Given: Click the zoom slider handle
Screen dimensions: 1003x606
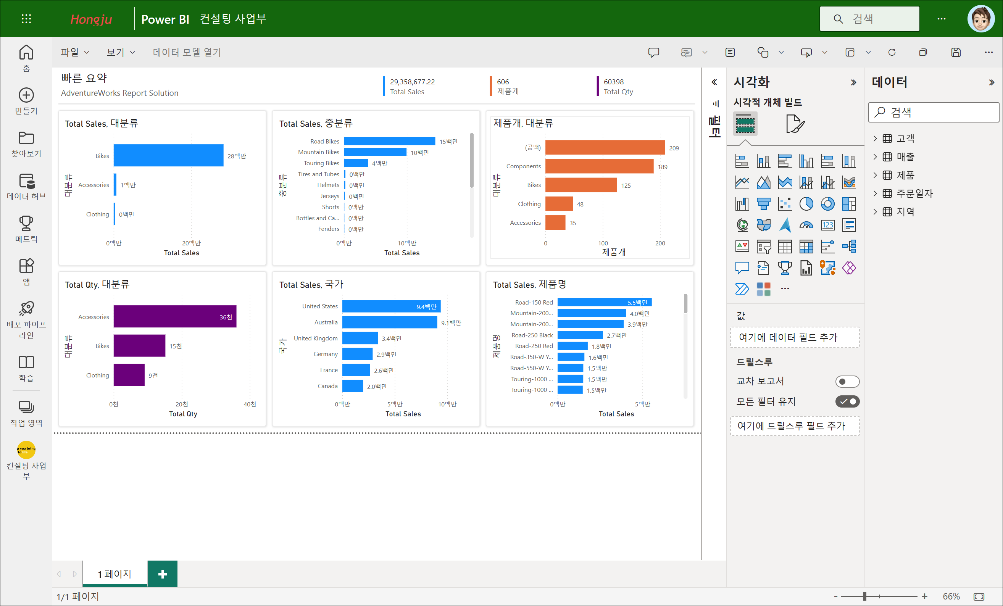Looking at the screenshot, I should coord(864,596).
